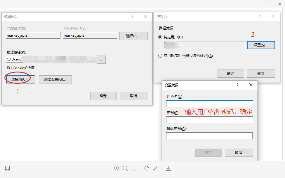Click the 选择(E) button
This screenshot has height=178, width=285.
tap(133, 36)
